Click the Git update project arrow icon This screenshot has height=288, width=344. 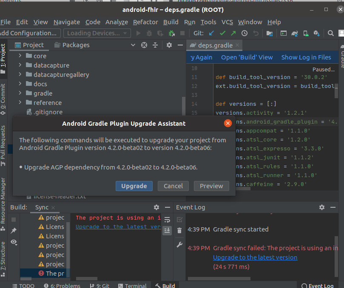pos(211,33)
